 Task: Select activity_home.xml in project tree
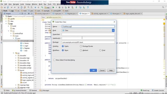28,73
